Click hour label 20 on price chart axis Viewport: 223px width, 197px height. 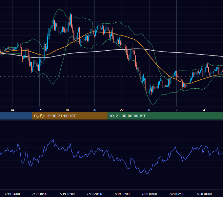[x=94, y=110]
